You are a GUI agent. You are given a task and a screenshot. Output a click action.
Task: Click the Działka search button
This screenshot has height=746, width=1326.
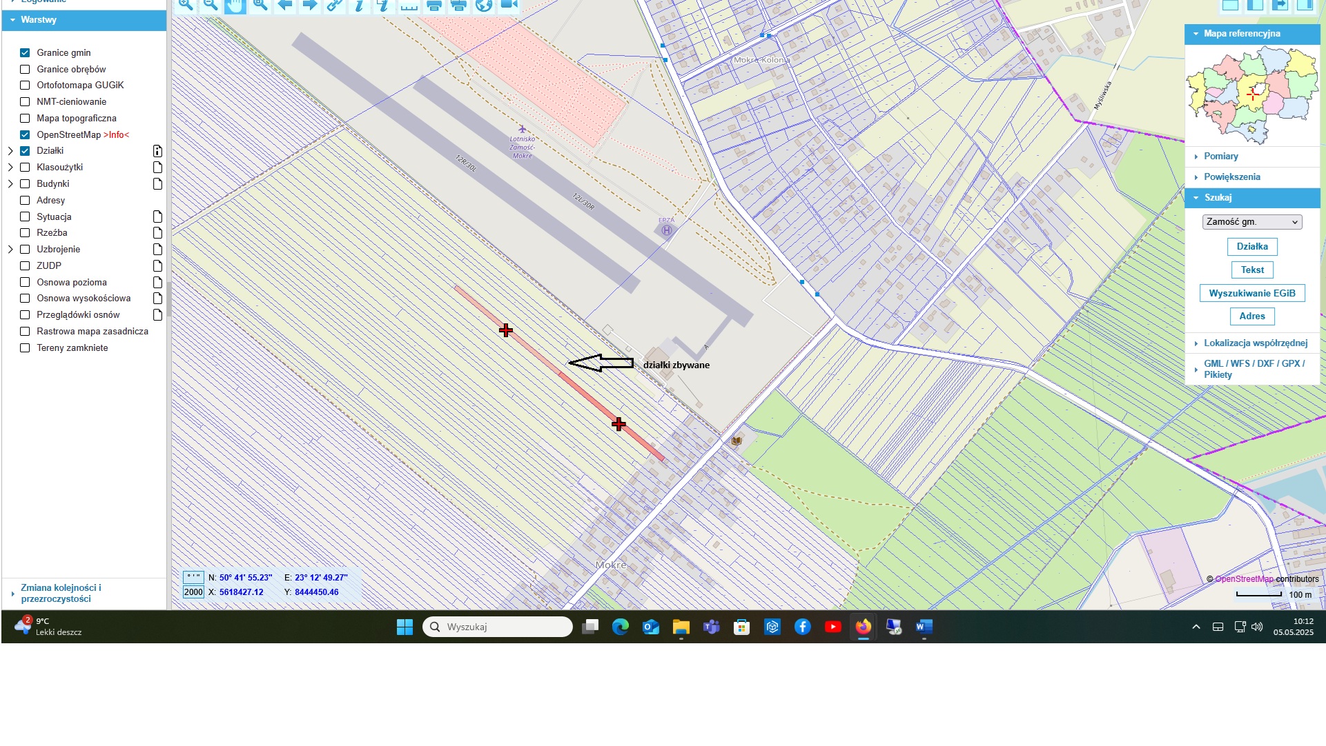coord(1251,247)
